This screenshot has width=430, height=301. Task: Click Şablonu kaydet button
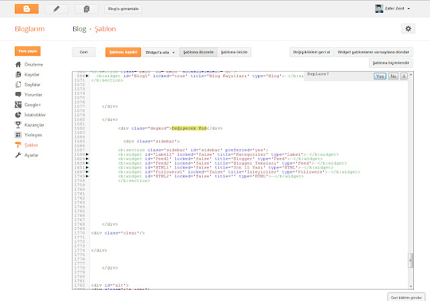click(123, 52)
